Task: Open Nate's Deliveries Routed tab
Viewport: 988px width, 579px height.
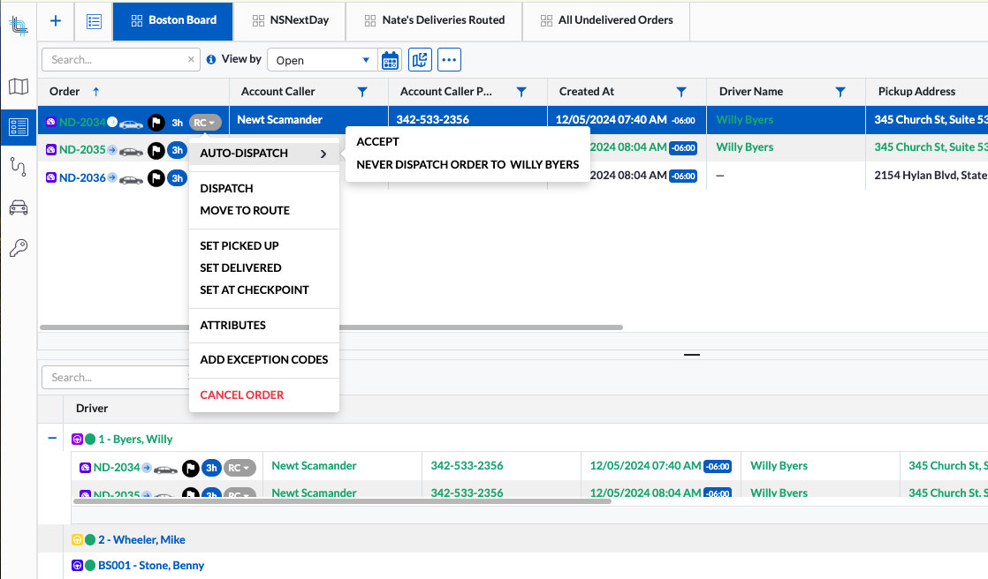Action: [x=434, y=20]
